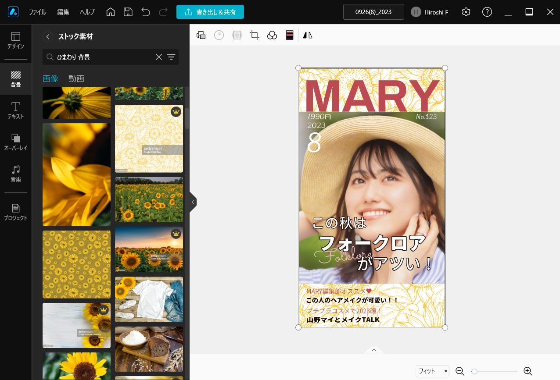Screen dimensions: 560x380
Task: Click the crop tool icon
Action: coord(255,36)
